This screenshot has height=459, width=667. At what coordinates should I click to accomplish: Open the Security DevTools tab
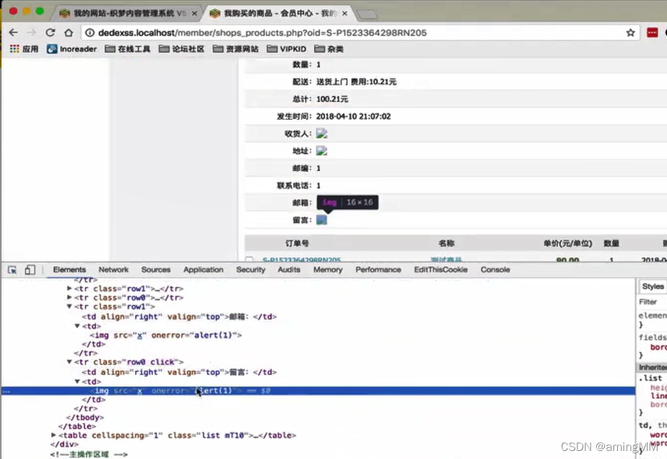251,269
